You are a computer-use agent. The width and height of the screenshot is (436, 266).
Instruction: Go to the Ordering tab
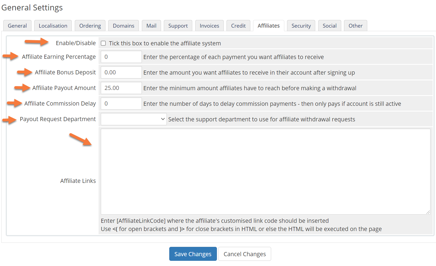click(90, 26)
